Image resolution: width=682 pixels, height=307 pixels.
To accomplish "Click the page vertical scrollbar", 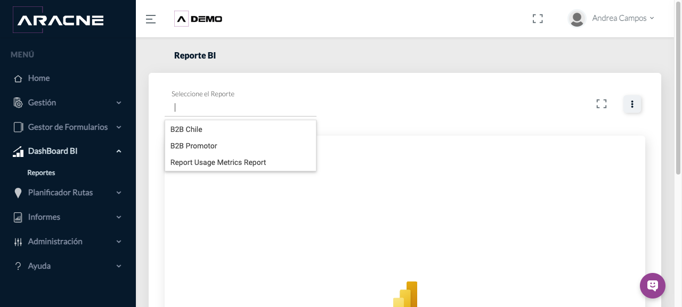I will [x=678, y=87].
